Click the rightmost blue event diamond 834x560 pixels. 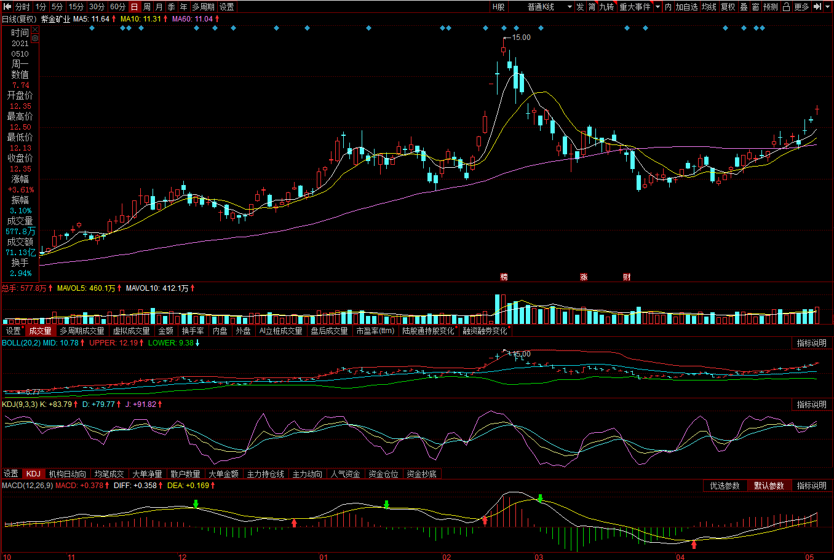click(762, 28)
